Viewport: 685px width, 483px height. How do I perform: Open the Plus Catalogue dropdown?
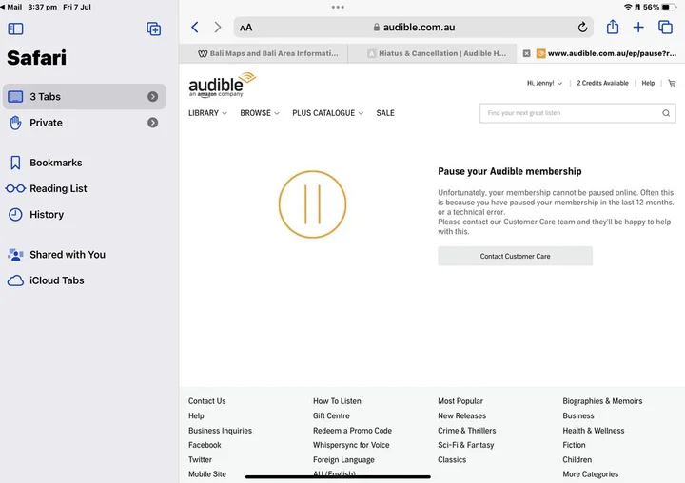point(328,113)
